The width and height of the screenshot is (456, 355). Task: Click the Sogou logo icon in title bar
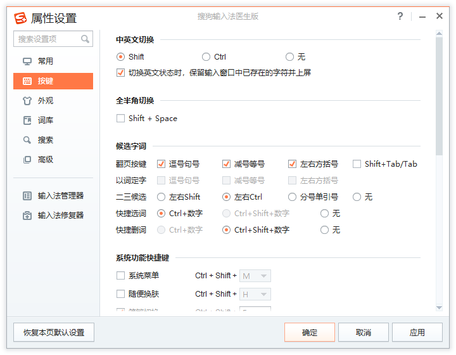tap(21, 18)
